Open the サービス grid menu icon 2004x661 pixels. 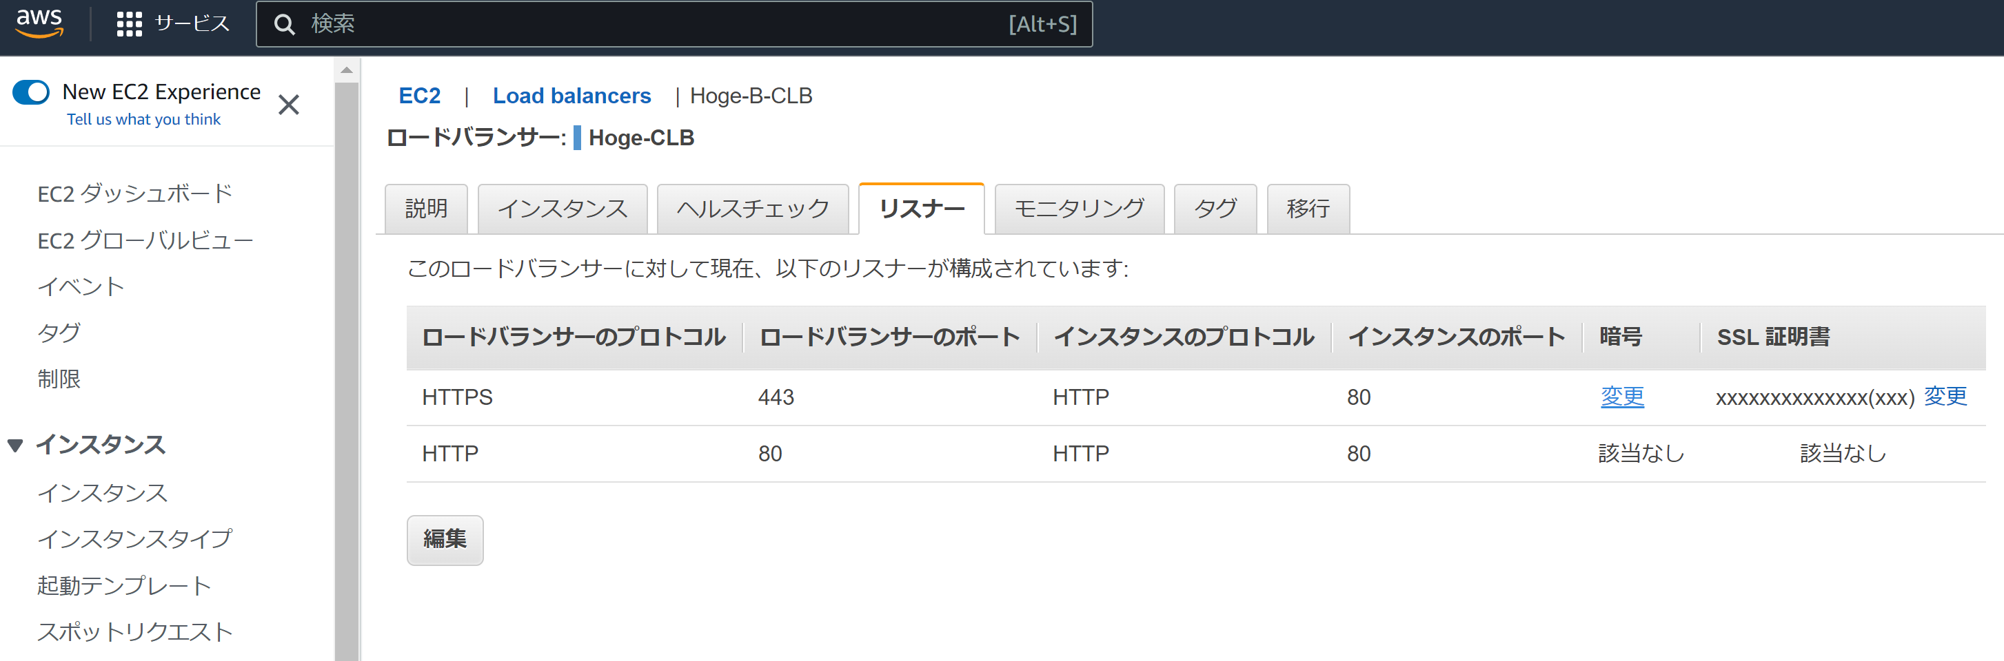point(129,24)
